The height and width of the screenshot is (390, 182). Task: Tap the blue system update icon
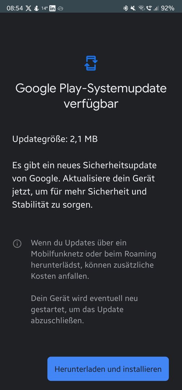(x=91, y=63)
